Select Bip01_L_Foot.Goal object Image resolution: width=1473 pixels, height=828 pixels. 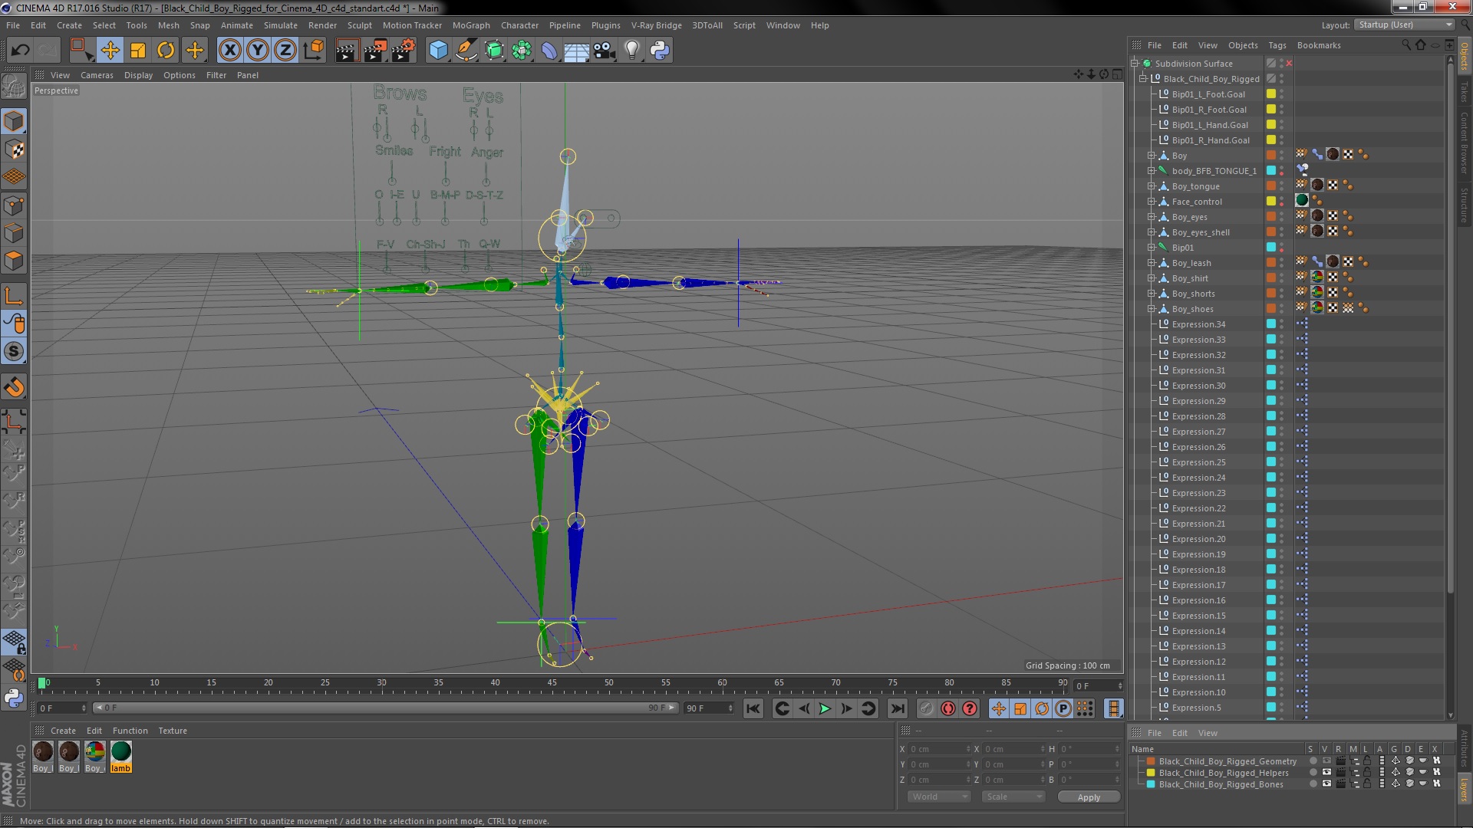click(1208, 94)
